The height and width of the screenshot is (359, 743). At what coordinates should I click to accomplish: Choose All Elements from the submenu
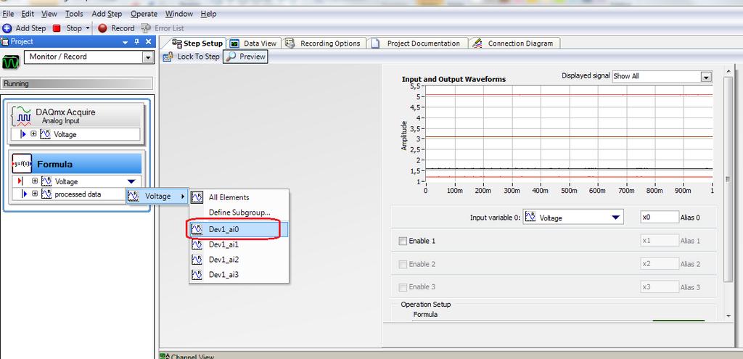coord(239,197)
